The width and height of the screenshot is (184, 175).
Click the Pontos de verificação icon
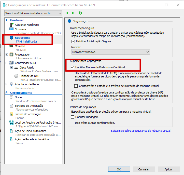point(11,114)
